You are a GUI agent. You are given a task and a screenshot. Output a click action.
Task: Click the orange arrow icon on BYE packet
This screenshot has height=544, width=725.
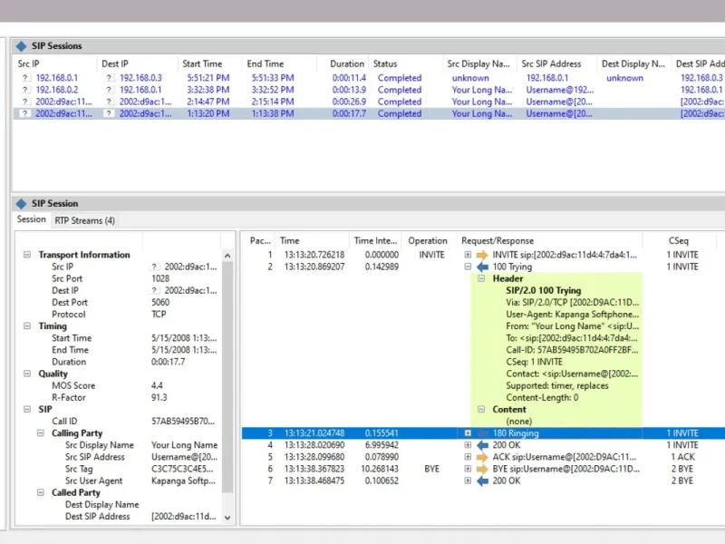(x=482, y=469)
